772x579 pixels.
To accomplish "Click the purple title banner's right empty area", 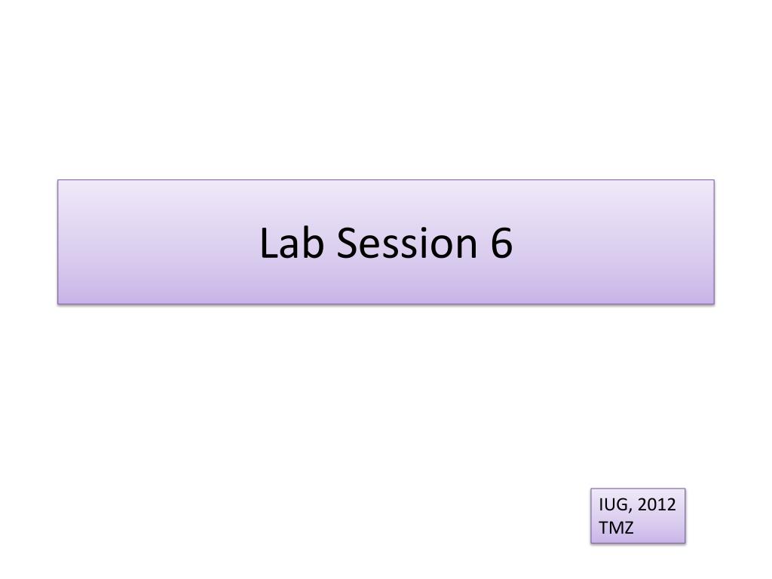I will (x=613, y=242).
